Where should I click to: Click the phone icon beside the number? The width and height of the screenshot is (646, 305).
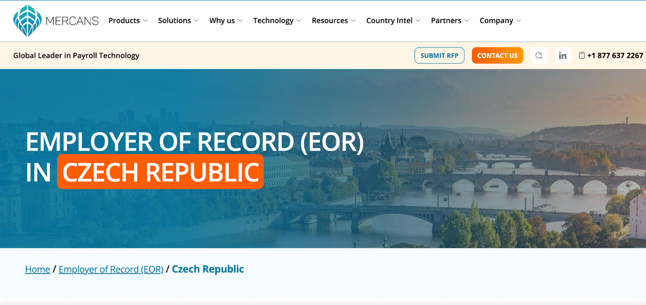[x=581, y=55]
